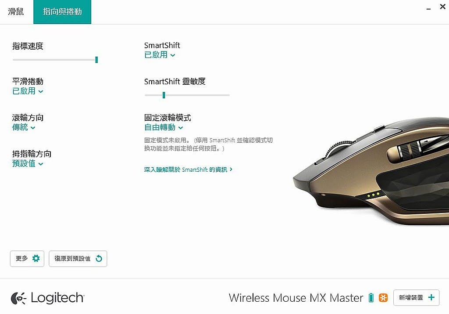Expand the 滾輪方向 傳統 dropdown
This screenshot has height=314, width=449.
pyautogui.click(x=24, y=127)
